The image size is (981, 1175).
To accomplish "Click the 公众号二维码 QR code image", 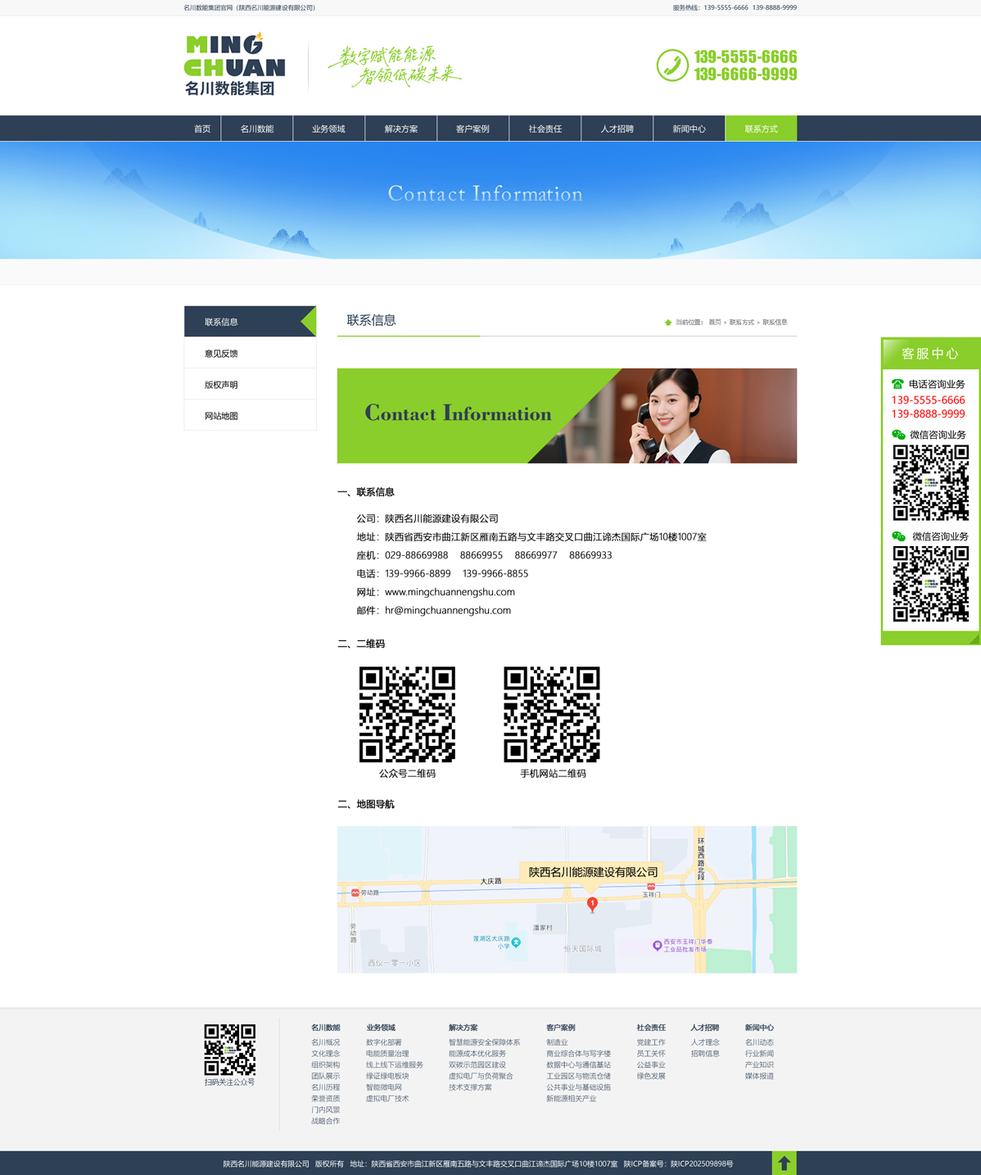I will 407,714.
